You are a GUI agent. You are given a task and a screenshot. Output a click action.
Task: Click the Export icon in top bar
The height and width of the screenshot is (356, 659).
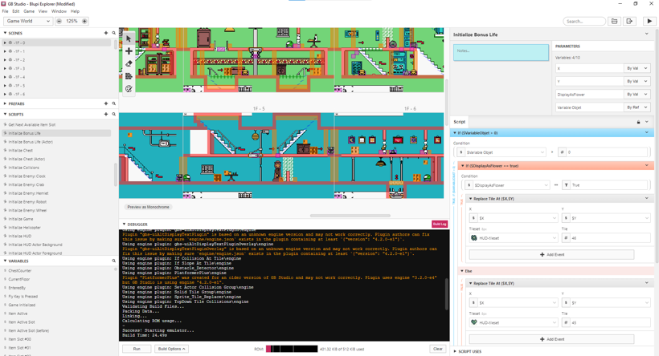click(630, 22)
